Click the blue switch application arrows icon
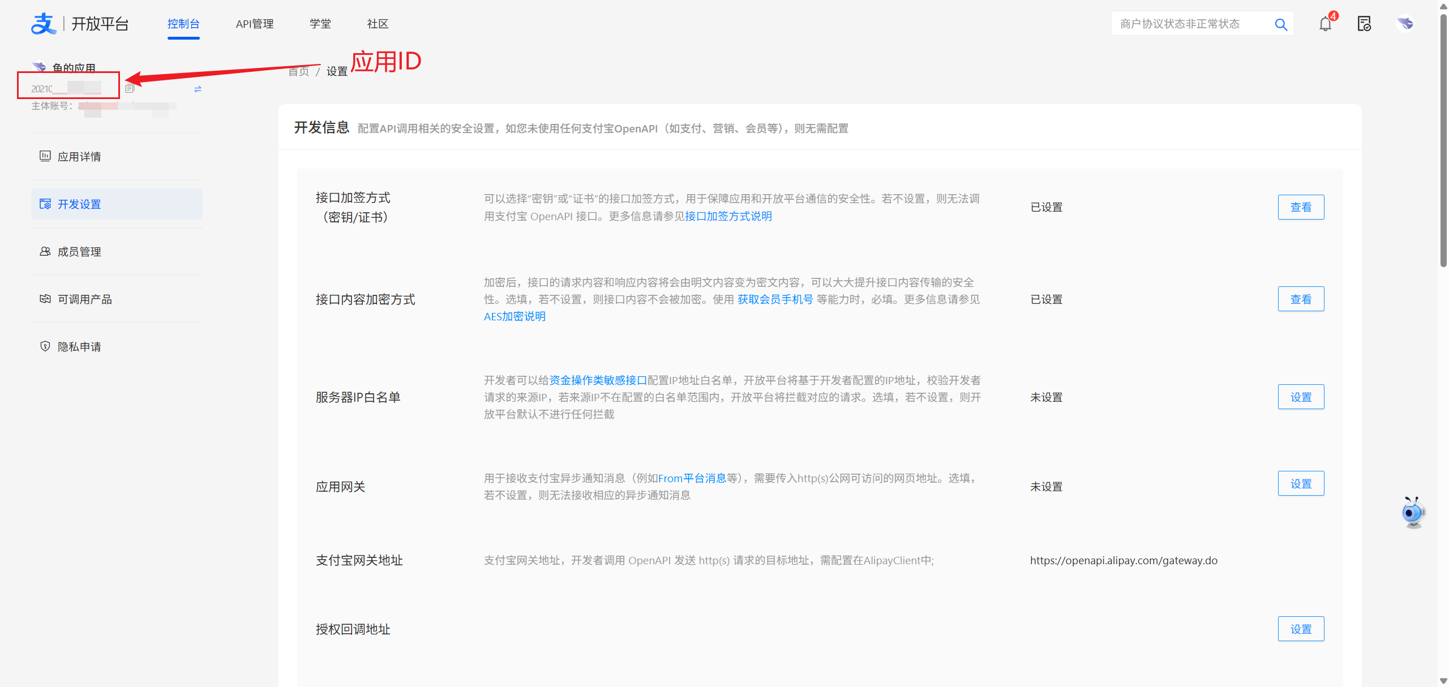The image size is (1449, 687). click(198, 89)
